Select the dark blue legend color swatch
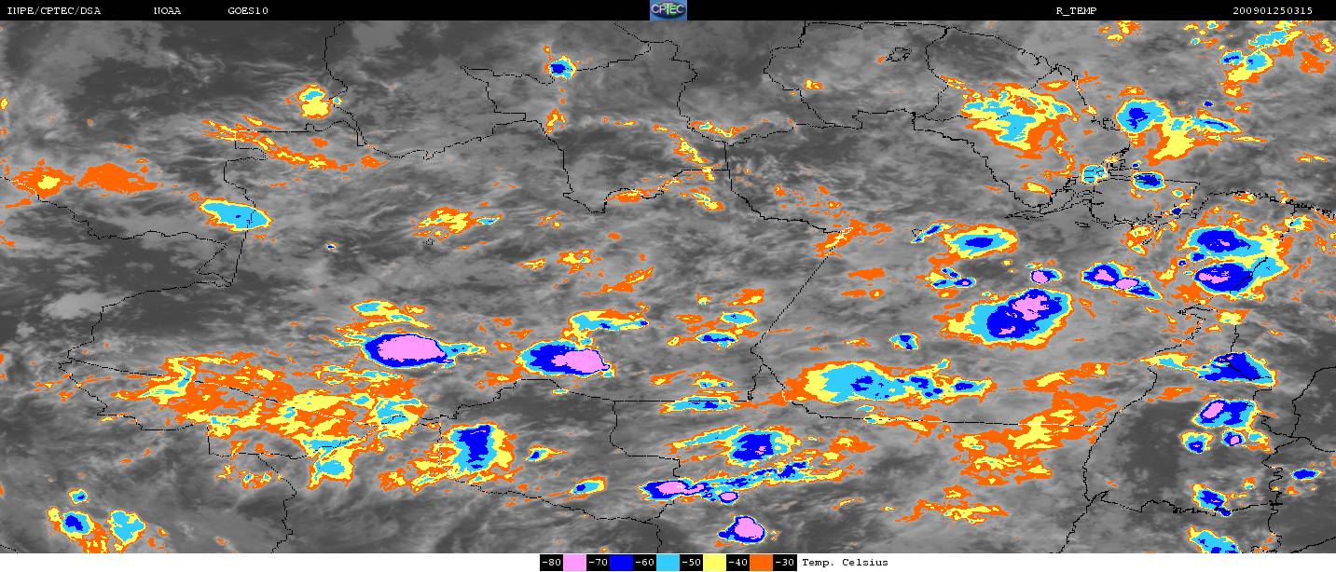This screenshot has width=1336, height=572. click(621, 563)
